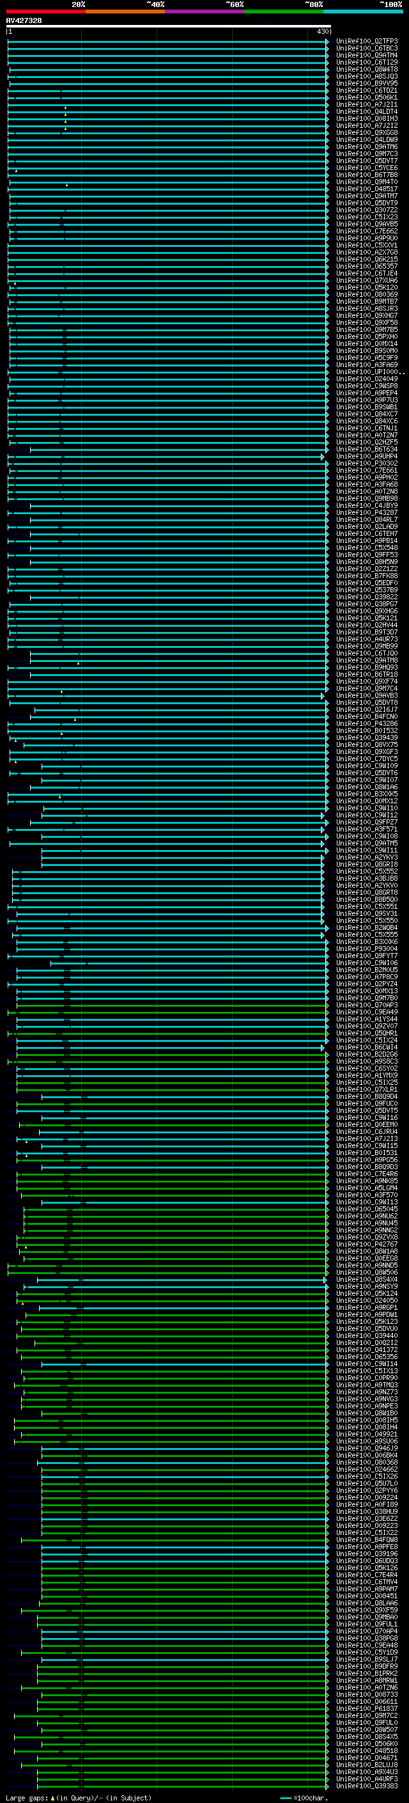Select the UniRef100_Q5K120 label
The height and width of the screenshot is (1803, 409).
(367, 288)
